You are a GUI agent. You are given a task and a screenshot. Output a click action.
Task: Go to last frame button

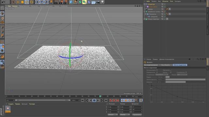pos(106,100)
